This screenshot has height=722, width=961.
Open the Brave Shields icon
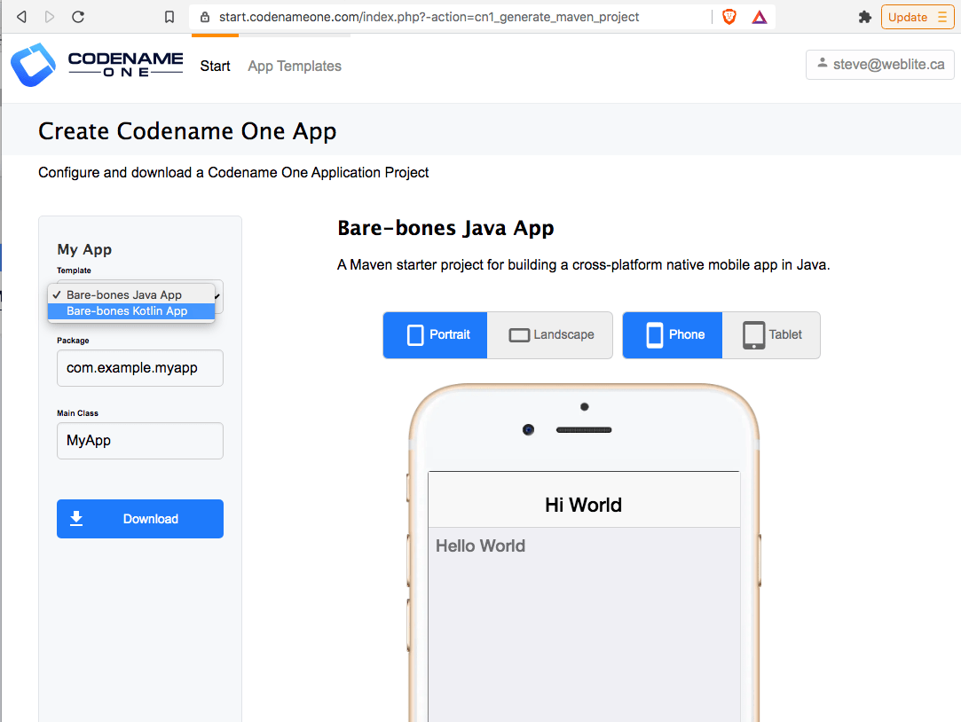(728, 16)
